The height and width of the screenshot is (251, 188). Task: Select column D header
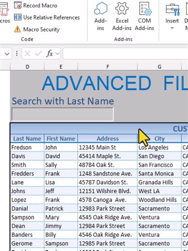27,67
